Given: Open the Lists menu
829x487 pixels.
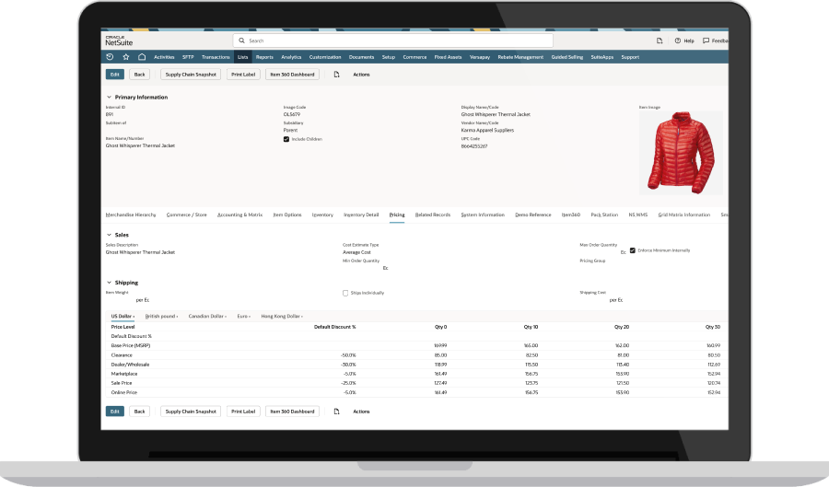Looking at the screenshot, I should click(x=242, y=57).
